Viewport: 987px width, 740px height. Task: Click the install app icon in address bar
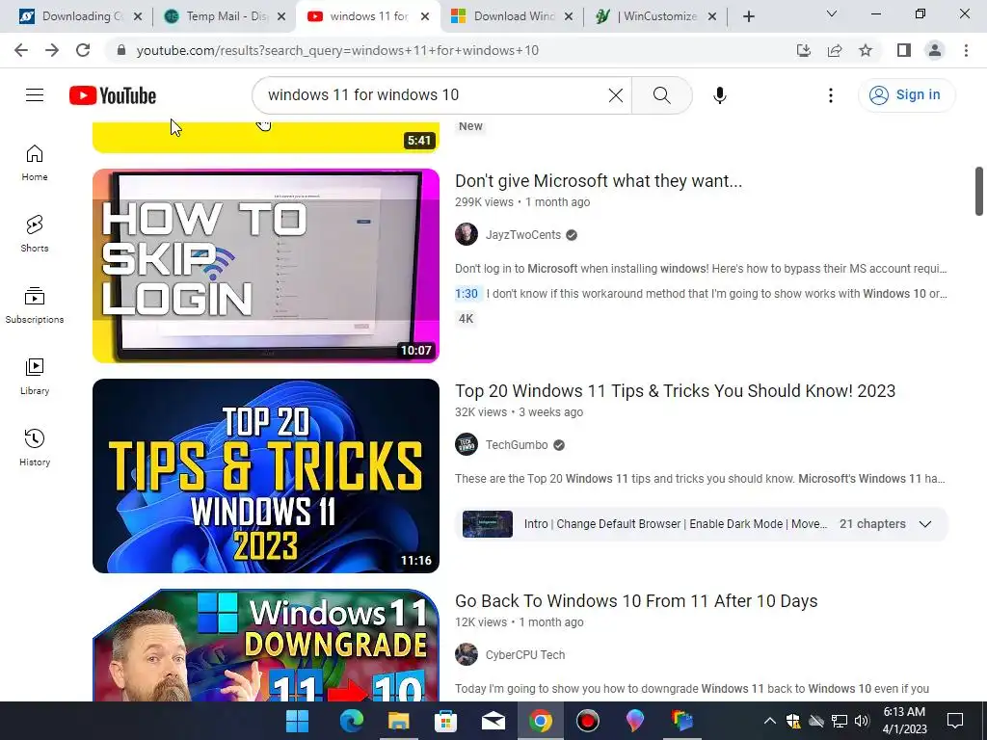(x=804, y=50)
